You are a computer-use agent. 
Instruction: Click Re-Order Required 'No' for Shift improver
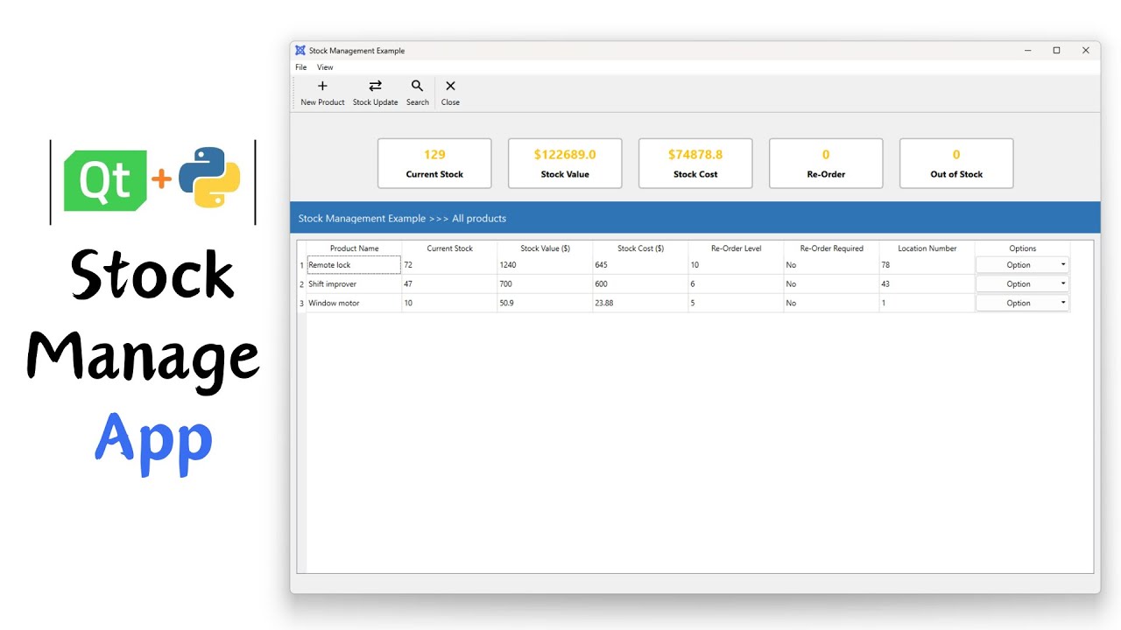pyautogui.click(x=832, y=284)
